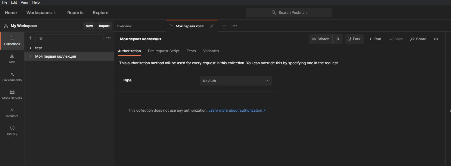Click the My Workspace label
The height and width of the screenshot is (166, 451).
(x=24, y=26)
